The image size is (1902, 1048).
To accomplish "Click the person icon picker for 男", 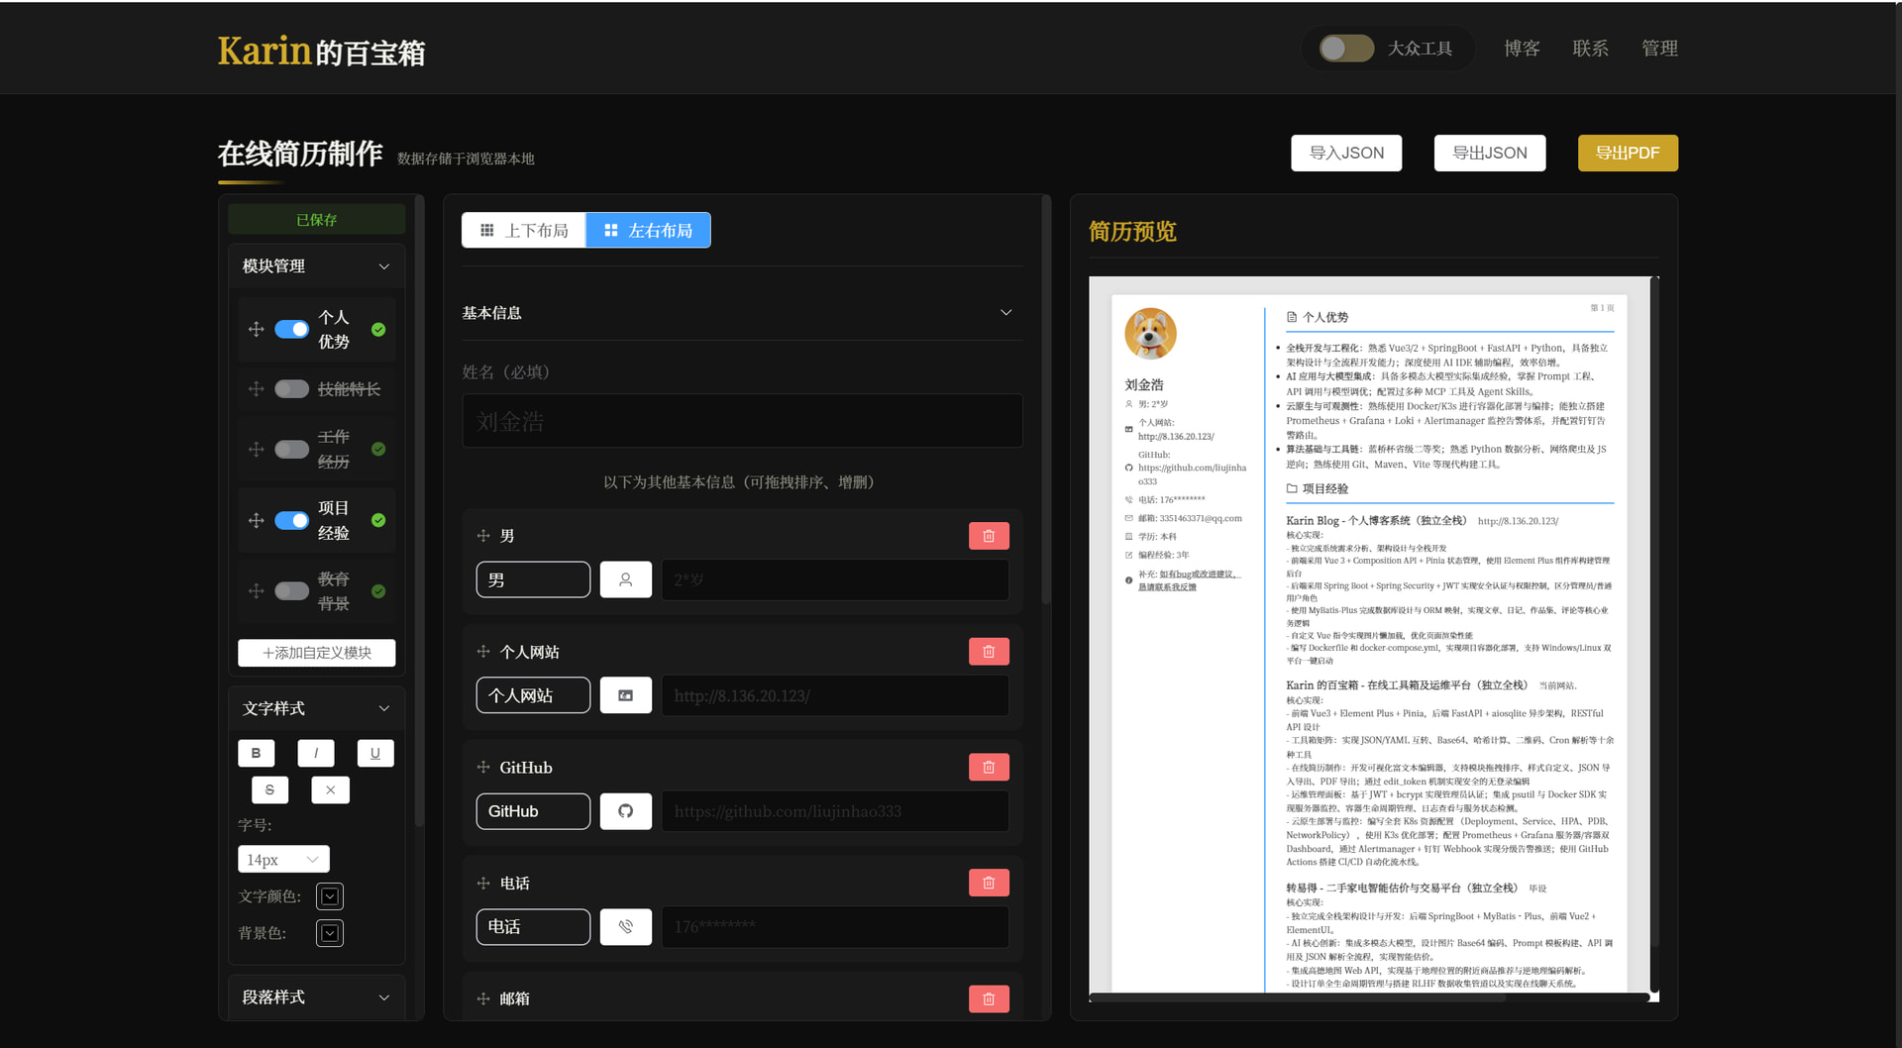I will pos(625,579).
